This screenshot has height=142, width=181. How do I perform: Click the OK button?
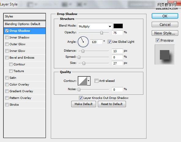(165, 16)
